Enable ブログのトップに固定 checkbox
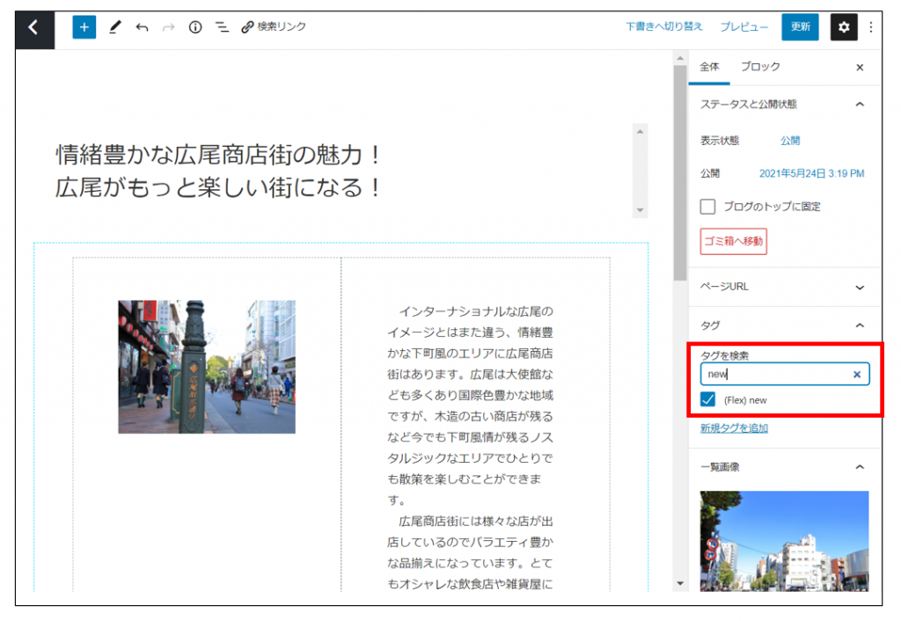901x621 pixels. tap(707, 207)
